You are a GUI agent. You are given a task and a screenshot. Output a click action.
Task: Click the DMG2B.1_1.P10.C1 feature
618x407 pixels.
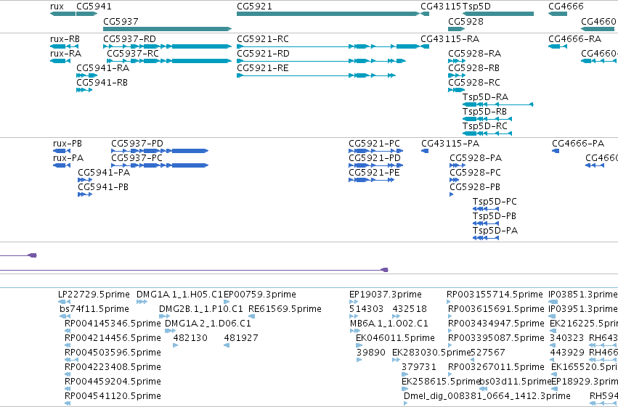tap(164, 316)
